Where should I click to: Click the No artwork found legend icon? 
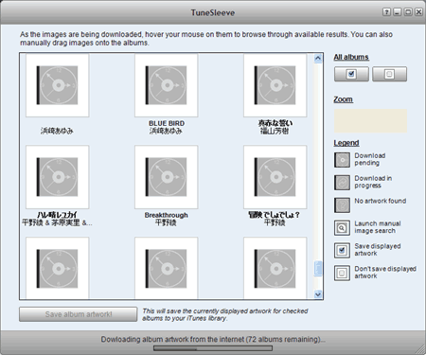click(342, 205)
